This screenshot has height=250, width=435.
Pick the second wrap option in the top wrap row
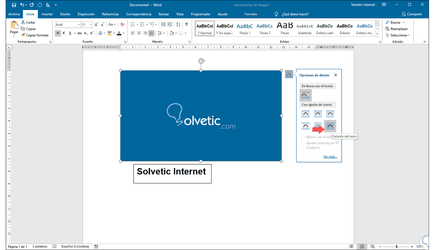click(318, 114)
